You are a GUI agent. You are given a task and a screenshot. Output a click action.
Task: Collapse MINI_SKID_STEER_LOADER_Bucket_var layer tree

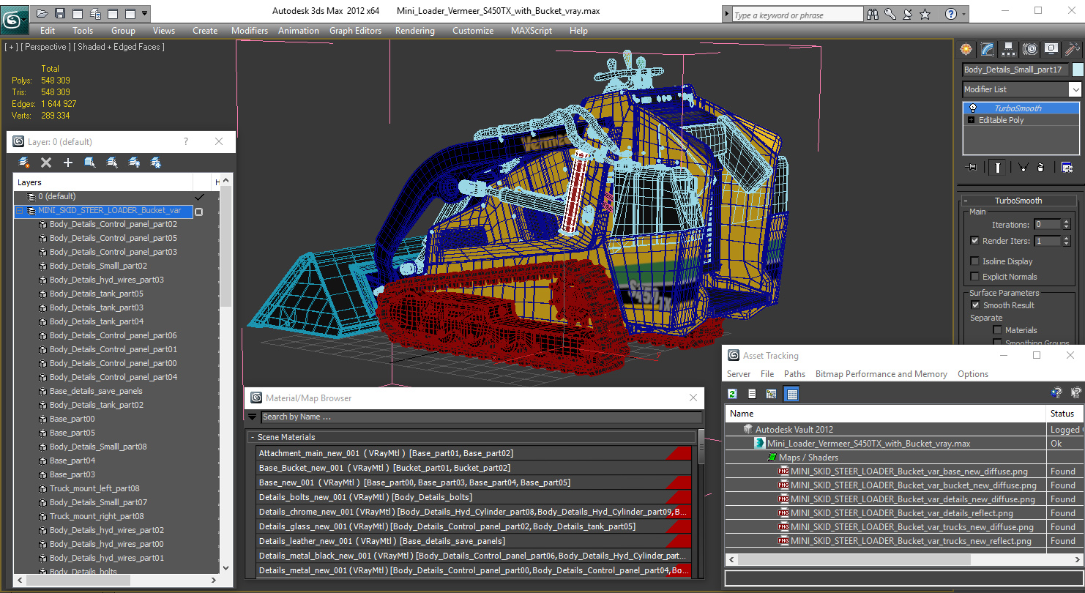20,211
